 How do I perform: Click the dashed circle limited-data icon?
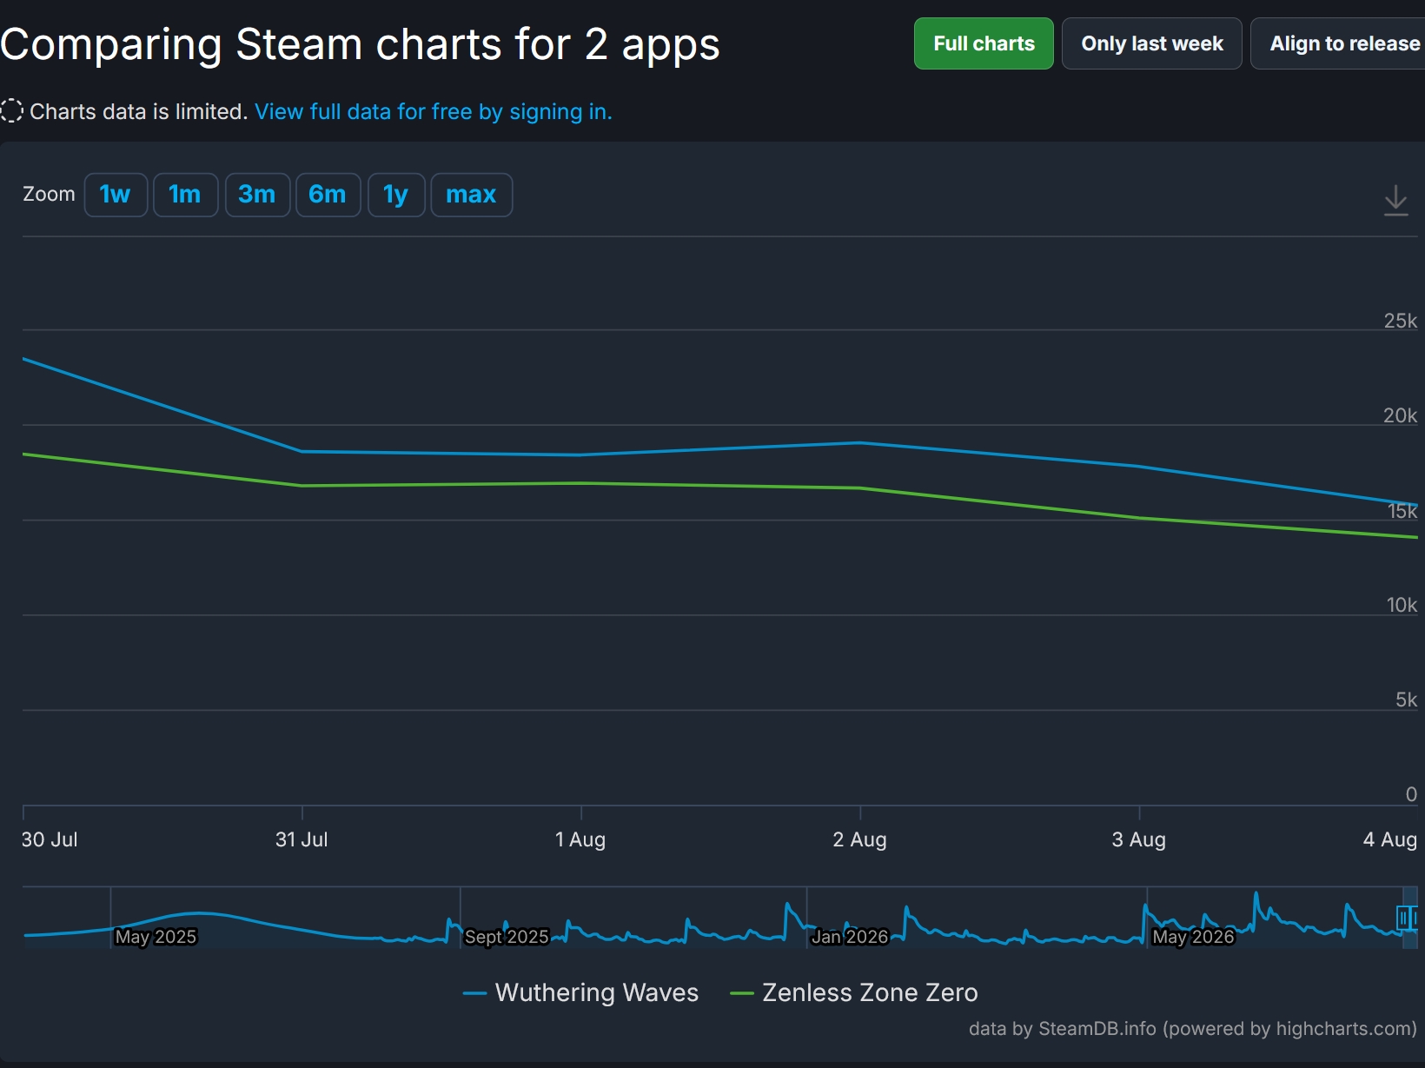(11, 111)
